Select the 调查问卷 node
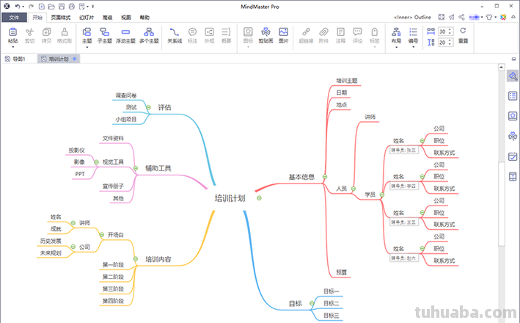 pos(126,95)
